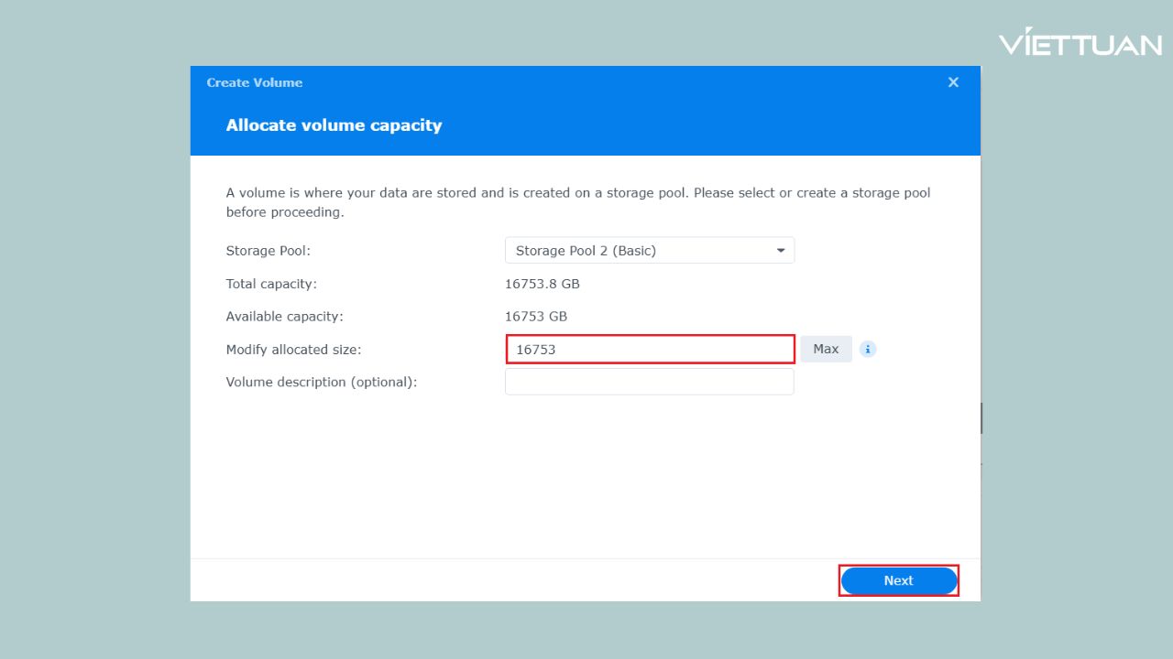Click the Total capacity value 16753.8 GB
This screenshot has height=659, width=1173.
(543, 284)
